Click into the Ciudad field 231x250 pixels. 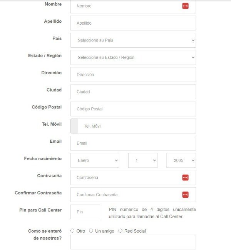[133, 92]
